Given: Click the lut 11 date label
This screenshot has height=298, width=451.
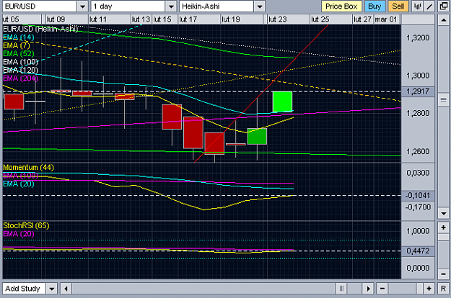Looking at the screenshot, I should point(98,19).
